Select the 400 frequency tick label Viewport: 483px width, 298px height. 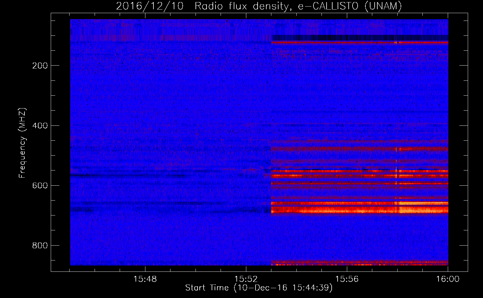(x=40, y=125)
